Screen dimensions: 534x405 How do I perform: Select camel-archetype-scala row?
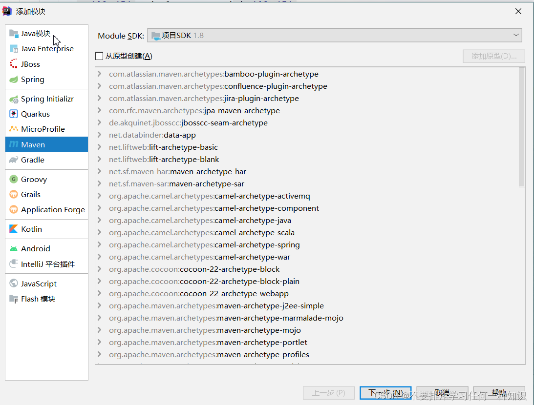tap(307, 233)
